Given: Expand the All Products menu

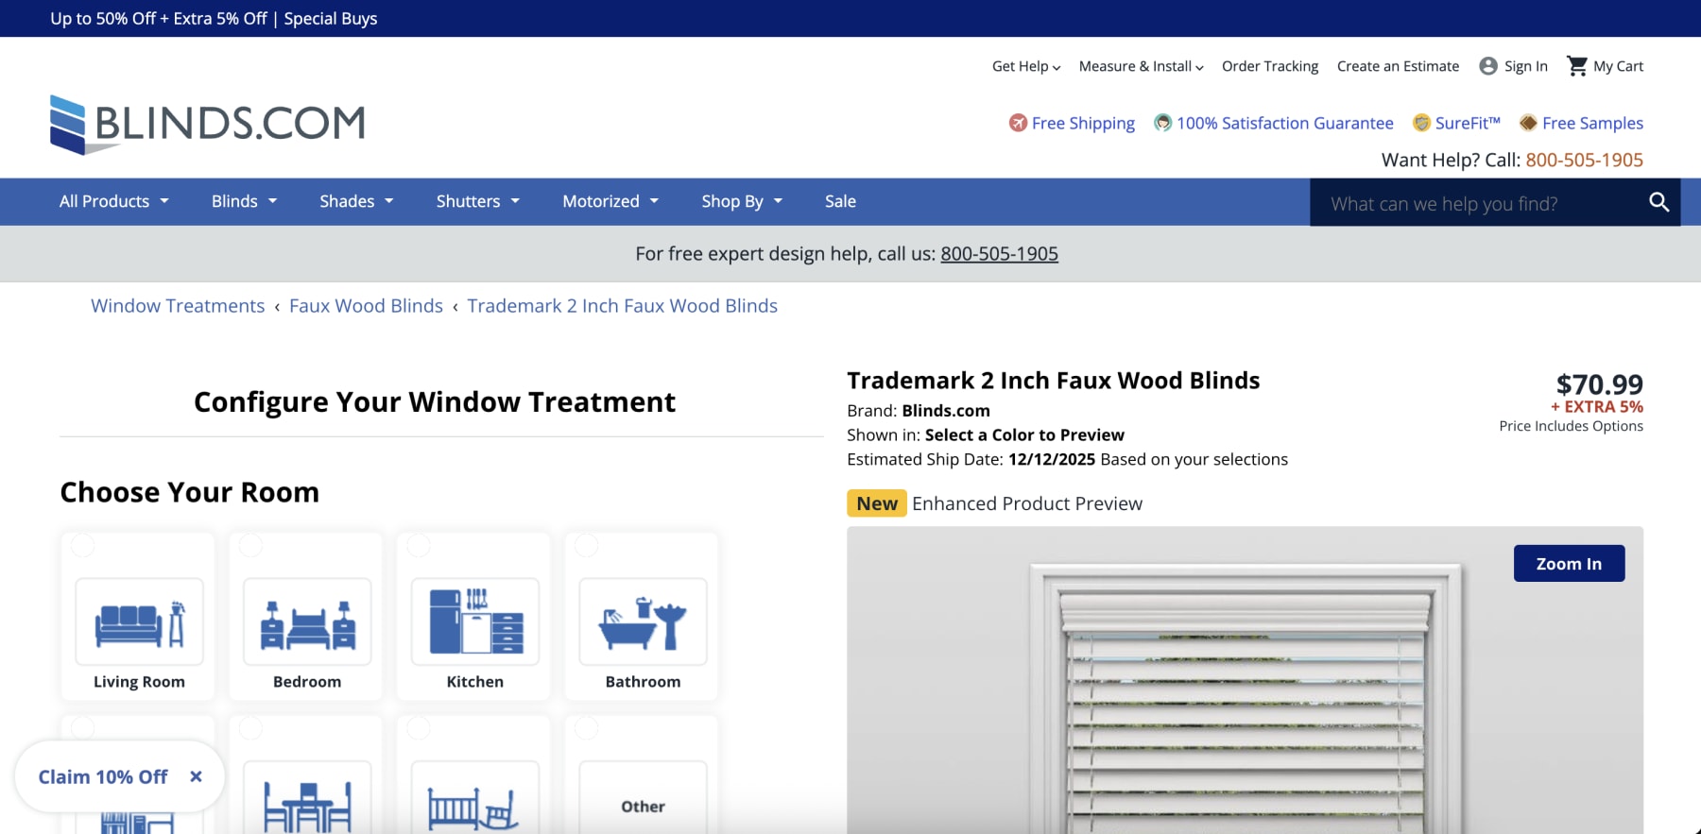Looking at the screenshot, I should point(113,201).
